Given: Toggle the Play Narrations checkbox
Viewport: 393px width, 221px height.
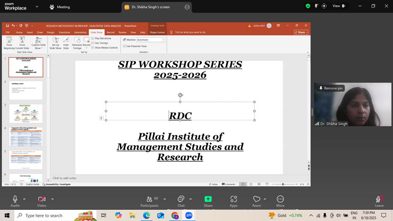Looking at the screenshot, I should pos(93,38).
